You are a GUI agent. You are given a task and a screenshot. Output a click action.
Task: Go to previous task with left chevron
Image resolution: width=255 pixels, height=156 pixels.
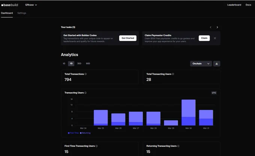click(x=211, y=27)
